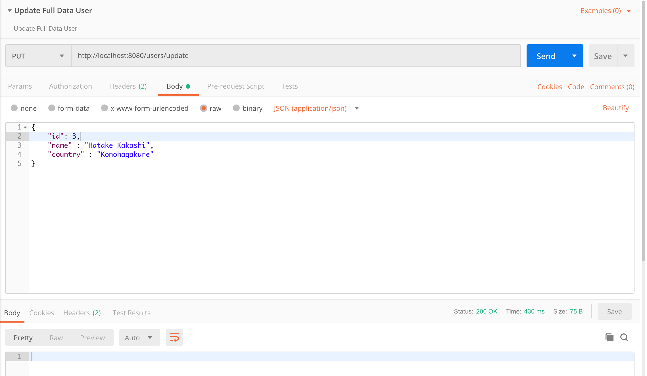Click the Cookies link in top toolbar

pyautogui.click(x=550, y=86)
